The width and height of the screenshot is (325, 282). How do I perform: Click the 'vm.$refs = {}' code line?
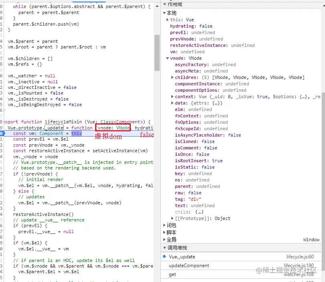tap(25, 64)
